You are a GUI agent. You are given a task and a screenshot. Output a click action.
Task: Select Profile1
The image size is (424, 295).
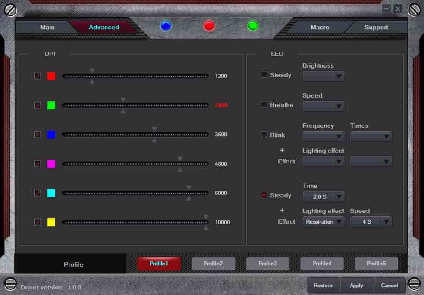pos(159,264)
